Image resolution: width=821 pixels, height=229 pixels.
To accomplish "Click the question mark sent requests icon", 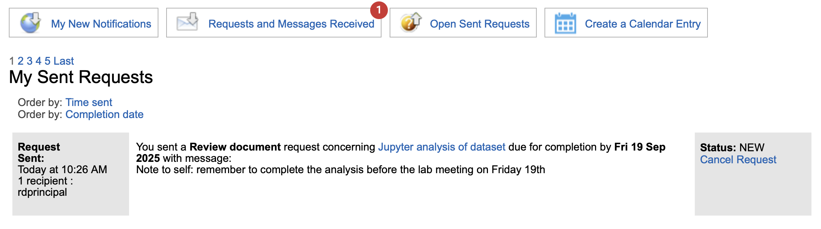I will (x=411, y=22).
